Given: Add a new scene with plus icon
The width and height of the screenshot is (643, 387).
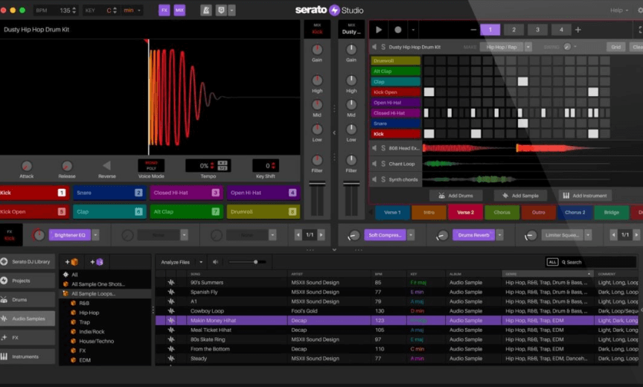Looking at the screenshot, I should click(578, 30).
